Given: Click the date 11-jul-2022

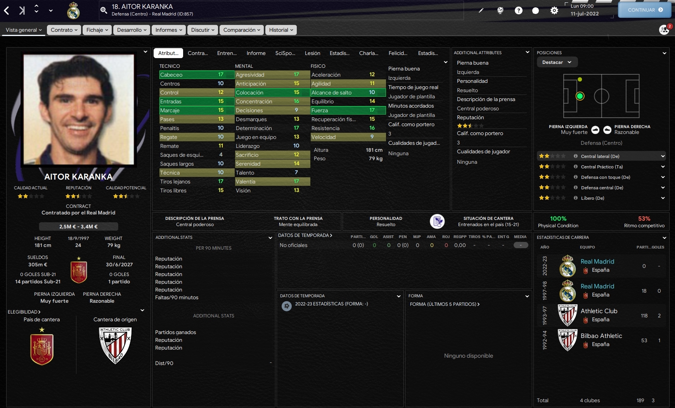Looking at the screenshot, I should pos(585,14).
